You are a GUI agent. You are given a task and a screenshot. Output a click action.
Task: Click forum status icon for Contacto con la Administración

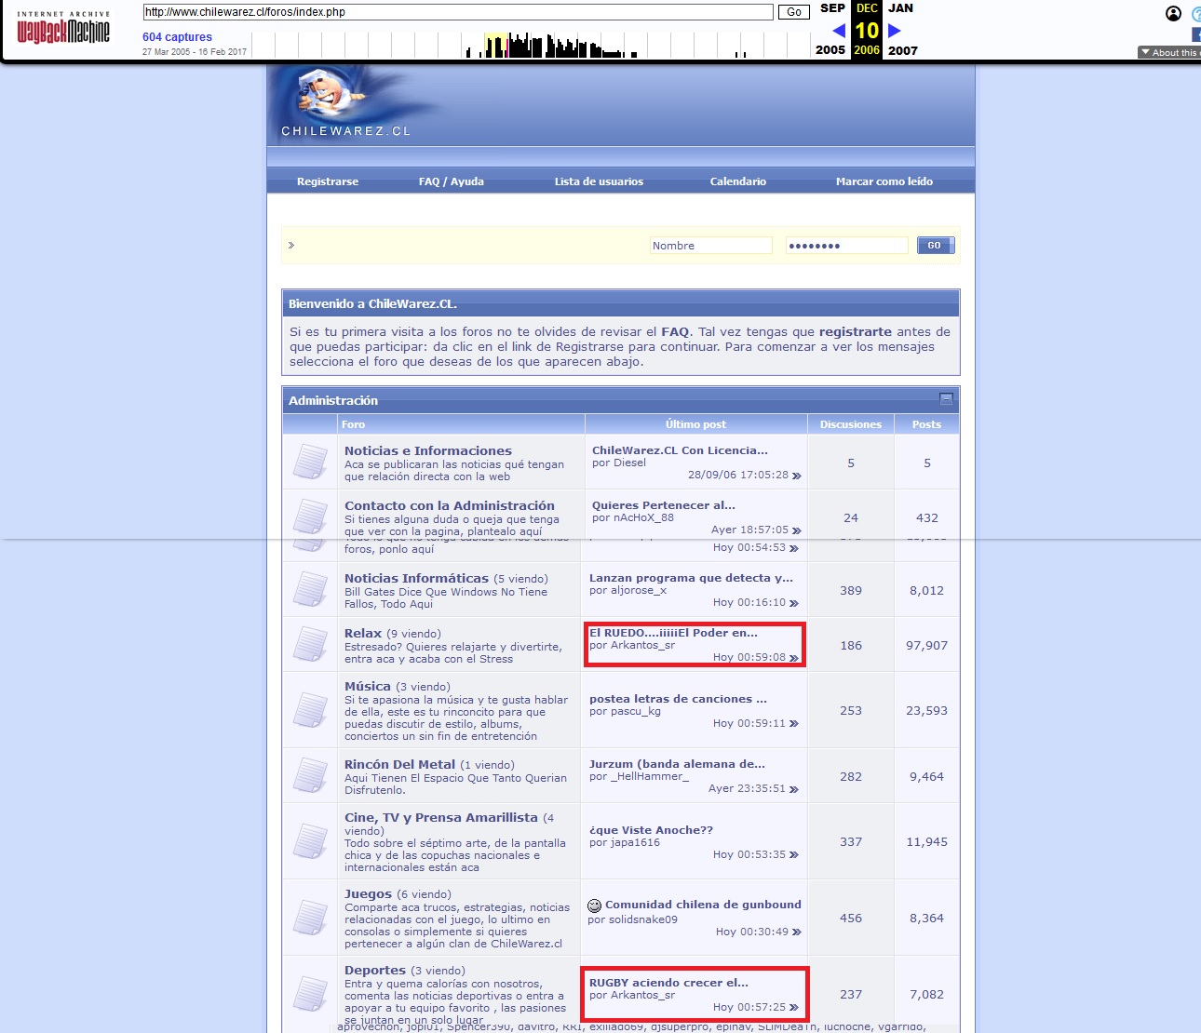point(310,516)
